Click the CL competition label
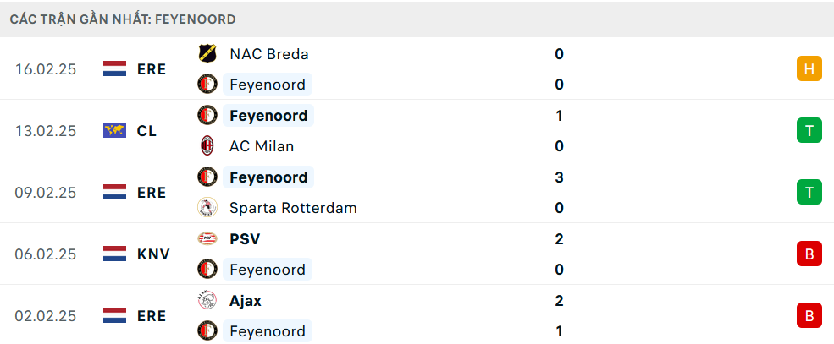834x344 pixels. point(146,131)
